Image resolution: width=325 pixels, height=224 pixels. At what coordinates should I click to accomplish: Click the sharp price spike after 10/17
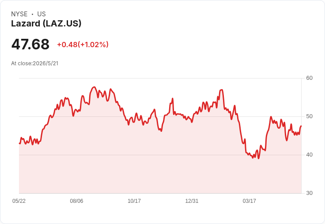pos(173,98)
